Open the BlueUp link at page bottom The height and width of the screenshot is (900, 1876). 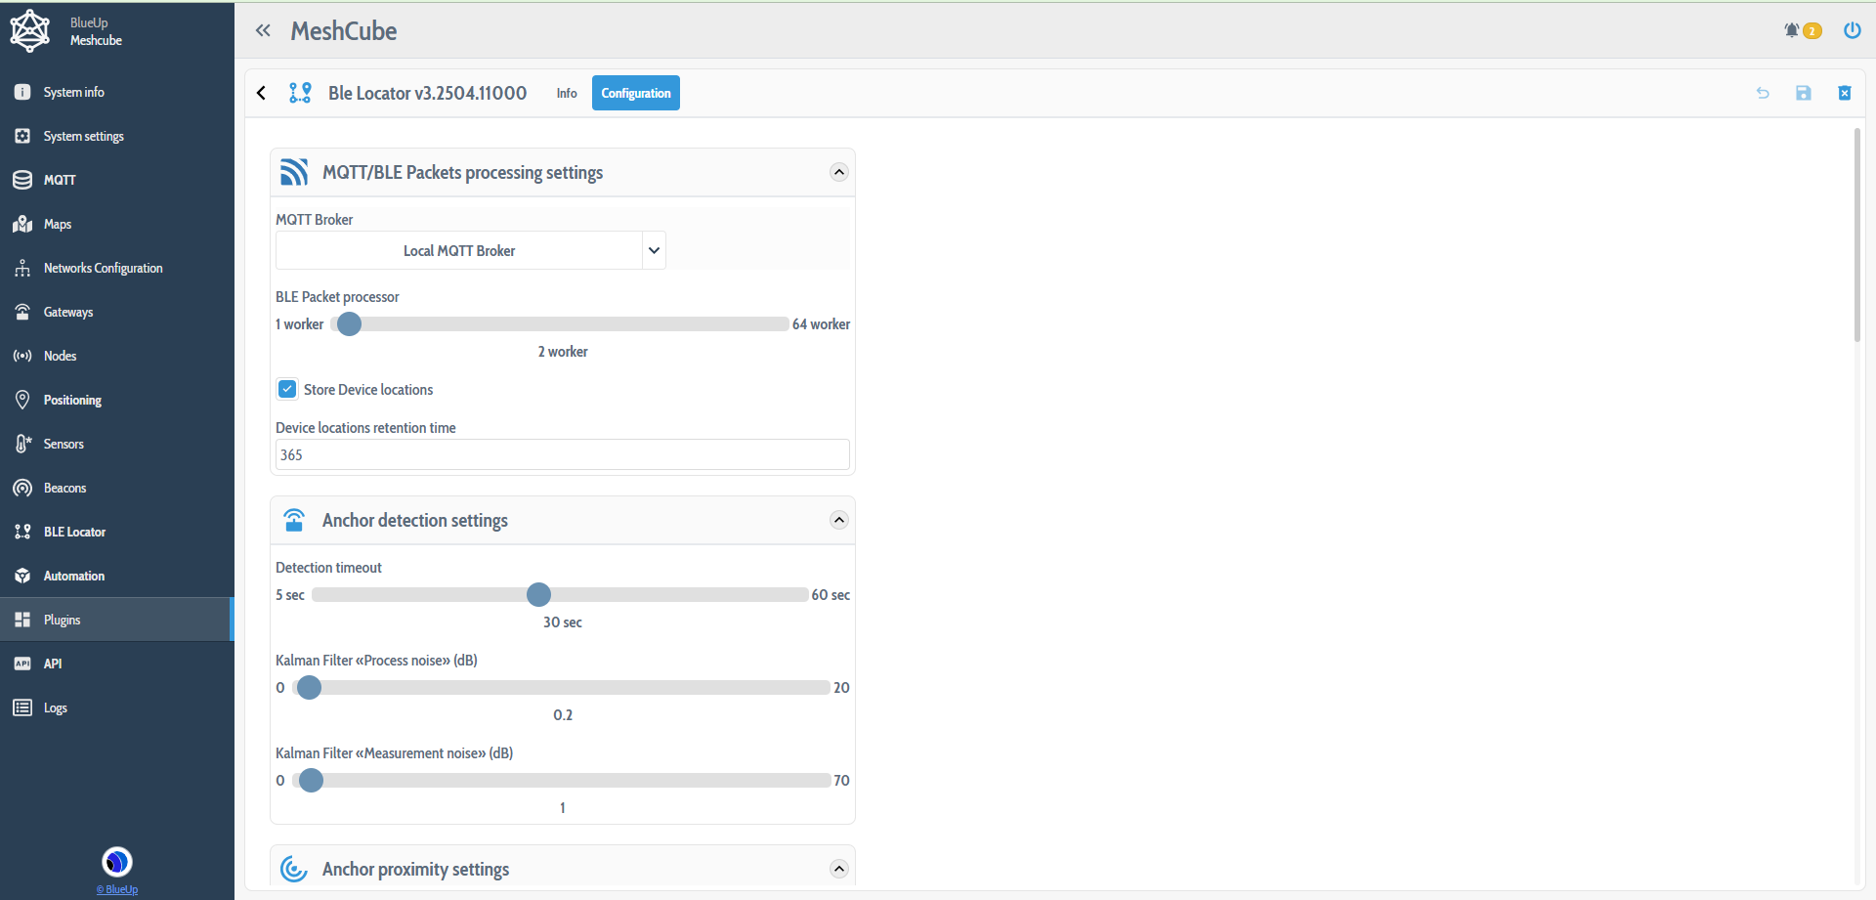click(x=116, y=889)
